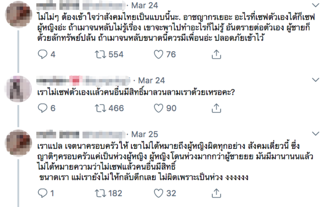Screen dimensions: 325x207
Task: Open the first tweet author's avatar
Action: (18, 14)
